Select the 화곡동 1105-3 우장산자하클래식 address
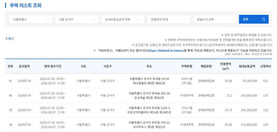Image resolution: width=277 pixels, height=132 pixels. (x=149, y=110)
